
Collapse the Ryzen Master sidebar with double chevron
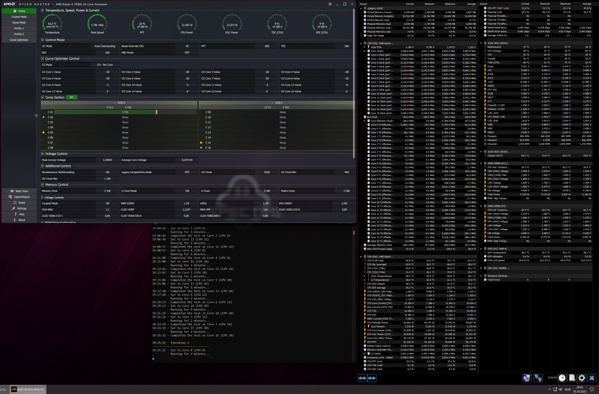37,116
